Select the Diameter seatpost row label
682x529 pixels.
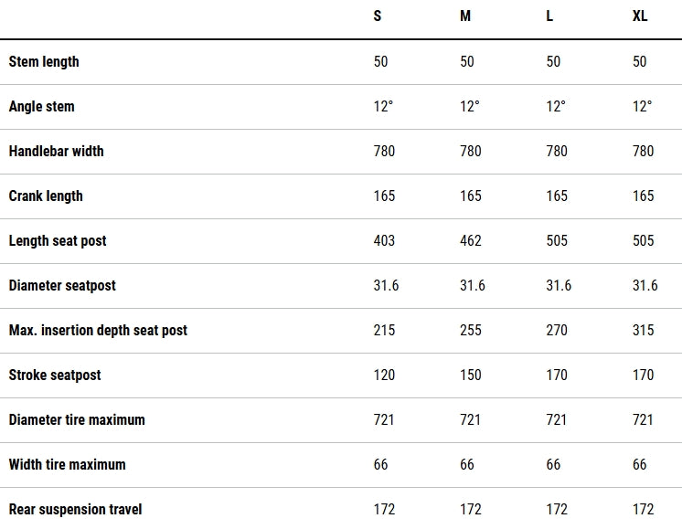coord(62,285)
